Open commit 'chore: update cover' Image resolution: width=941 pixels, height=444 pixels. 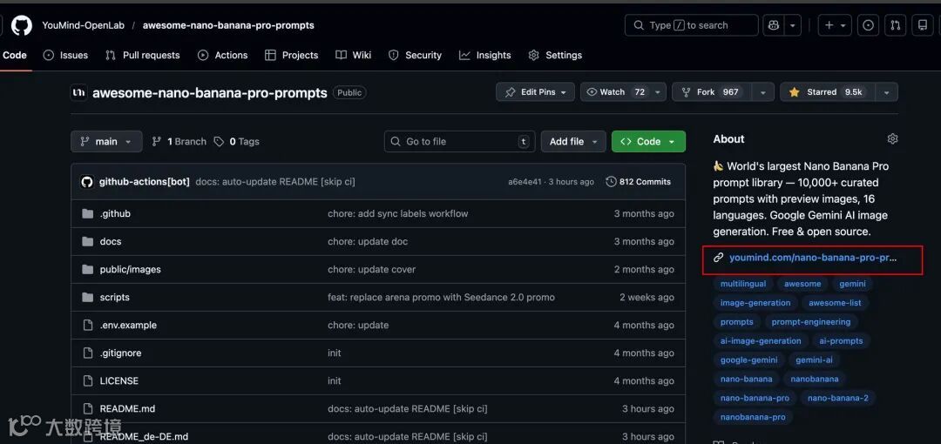coord(371,269)
